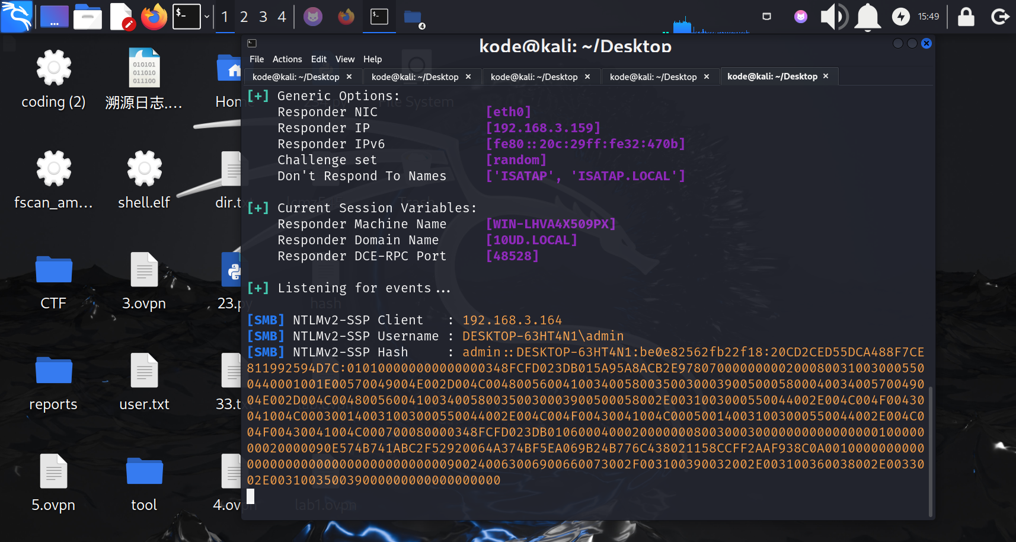The width and height of the screenshot is (1016, 542).
Task: Open the cat tray icon
Action: (801, 17)
